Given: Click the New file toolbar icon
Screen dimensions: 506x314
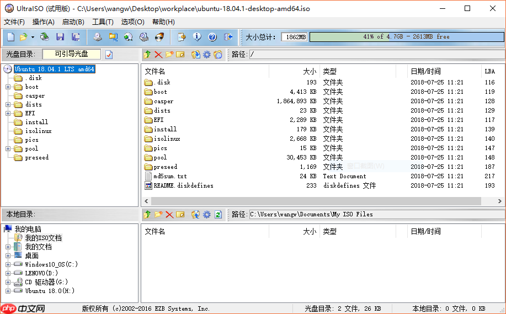Looking at the screenshot, I should click(x=10, y=37).
